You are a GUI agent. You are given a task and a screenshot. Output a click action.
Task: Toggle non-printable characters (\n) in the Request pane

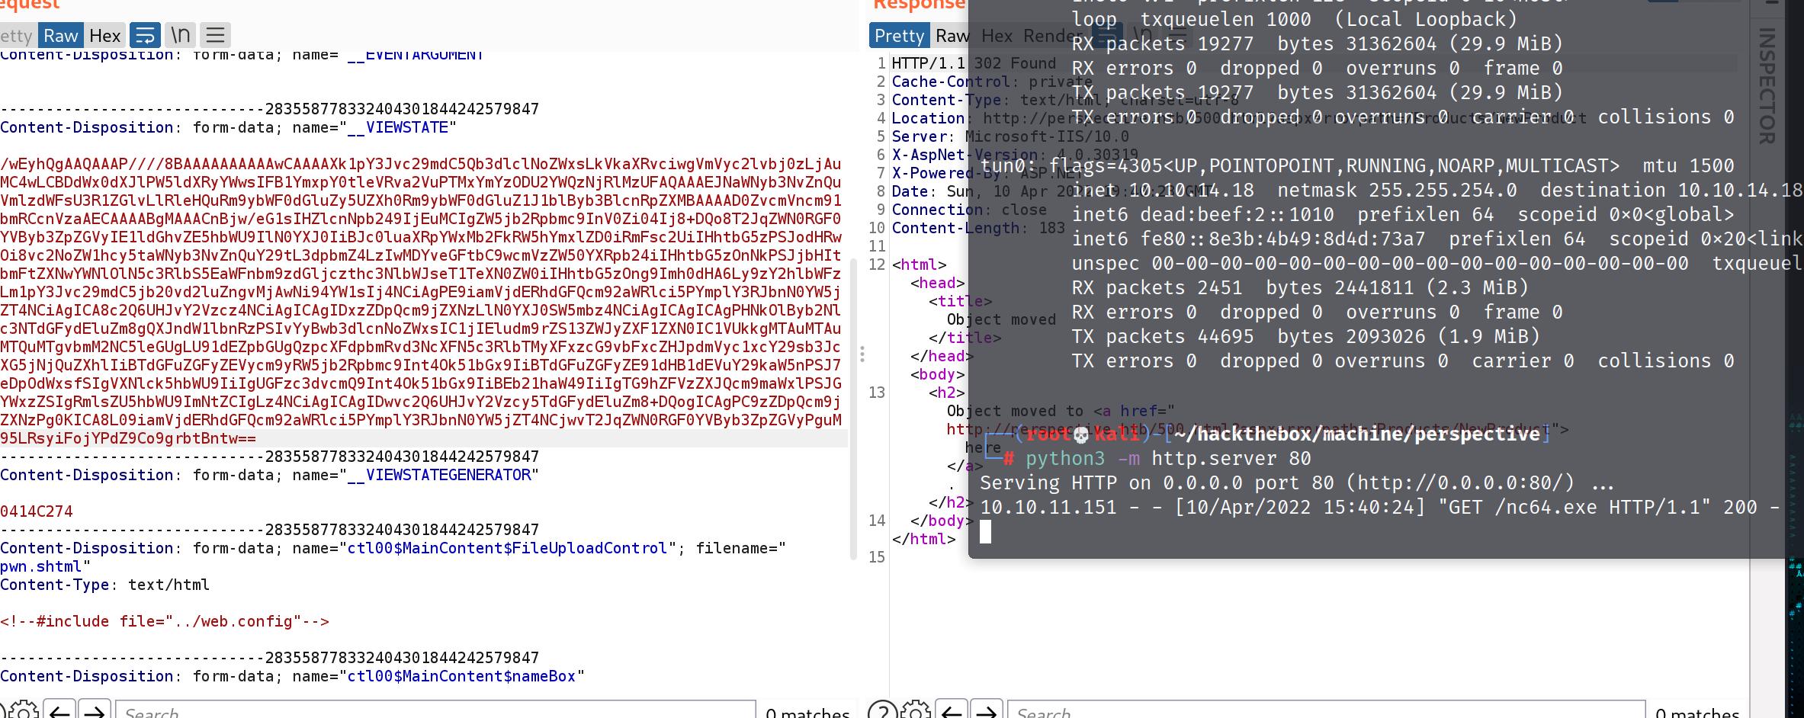(x=180, y=35)
